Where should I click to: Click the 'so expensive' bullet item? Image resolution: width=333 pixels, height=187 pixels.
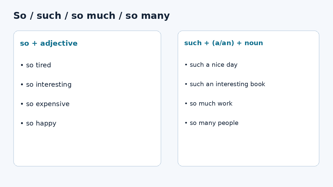pos(45,104)
